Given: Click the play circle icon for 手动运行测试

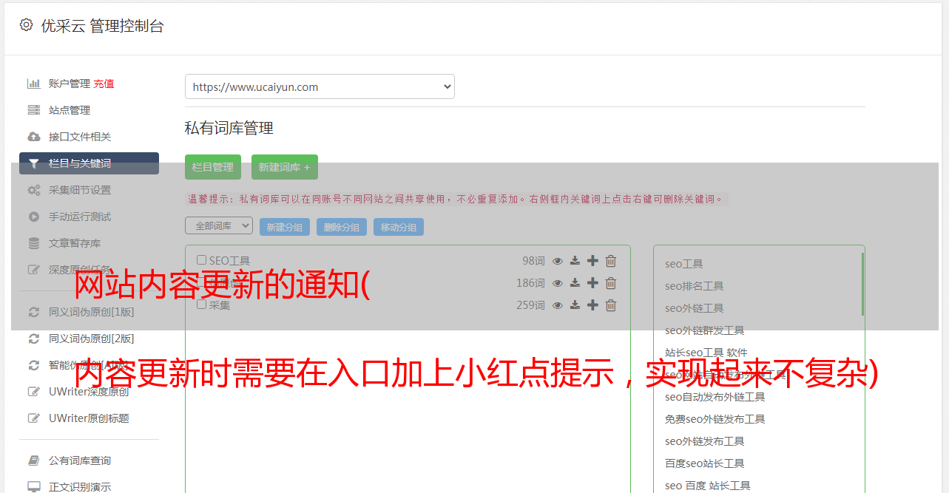Looking at the screenshot, I should [x=34, y=217].
